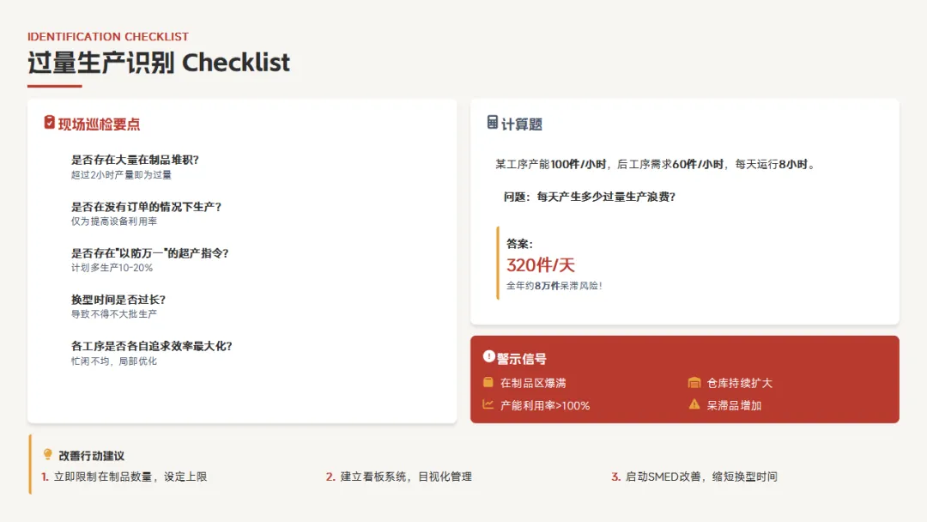This screenshot has height=522, width=927.
Task: Click the warehouse icon beside 仓库持续扩大
Action: point(694,382)
